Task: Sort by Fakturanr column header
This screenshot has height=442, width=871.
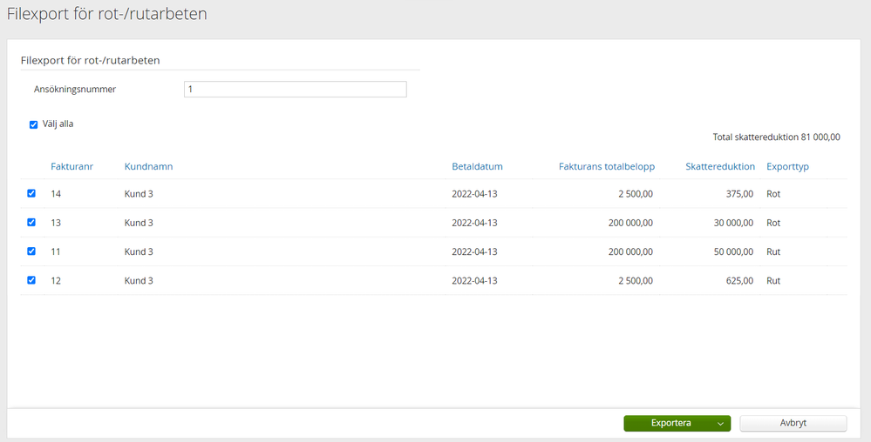Action: click(71, 167)
